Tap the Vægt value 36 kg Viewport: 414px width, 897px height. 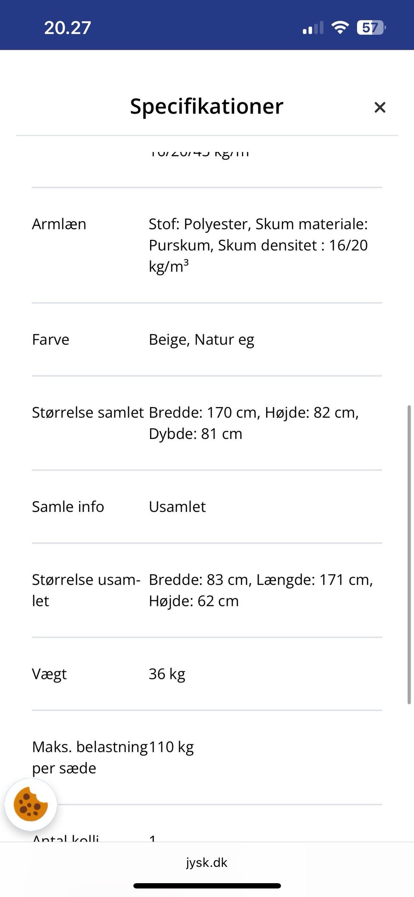pyautogui.click(x=167, y=674)
